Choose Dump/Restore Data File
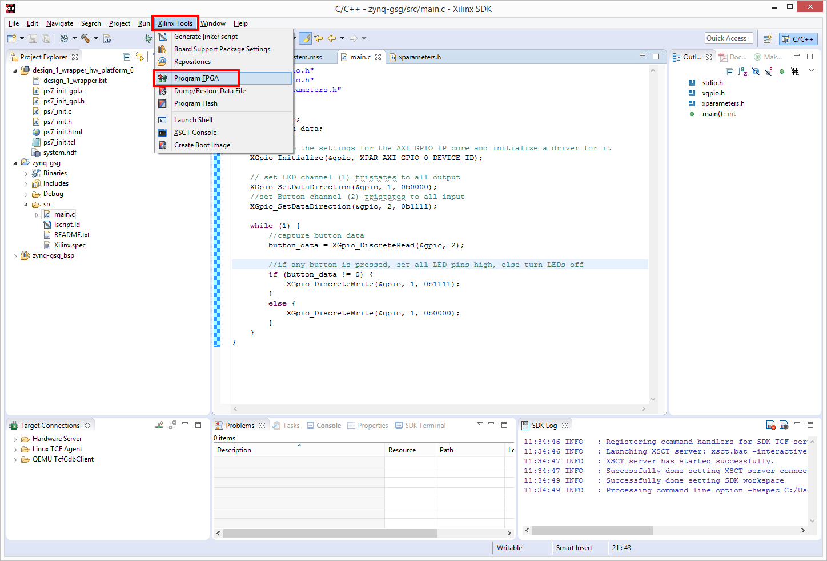The height and width of the screenshot is (561, 827). [223, 91]
